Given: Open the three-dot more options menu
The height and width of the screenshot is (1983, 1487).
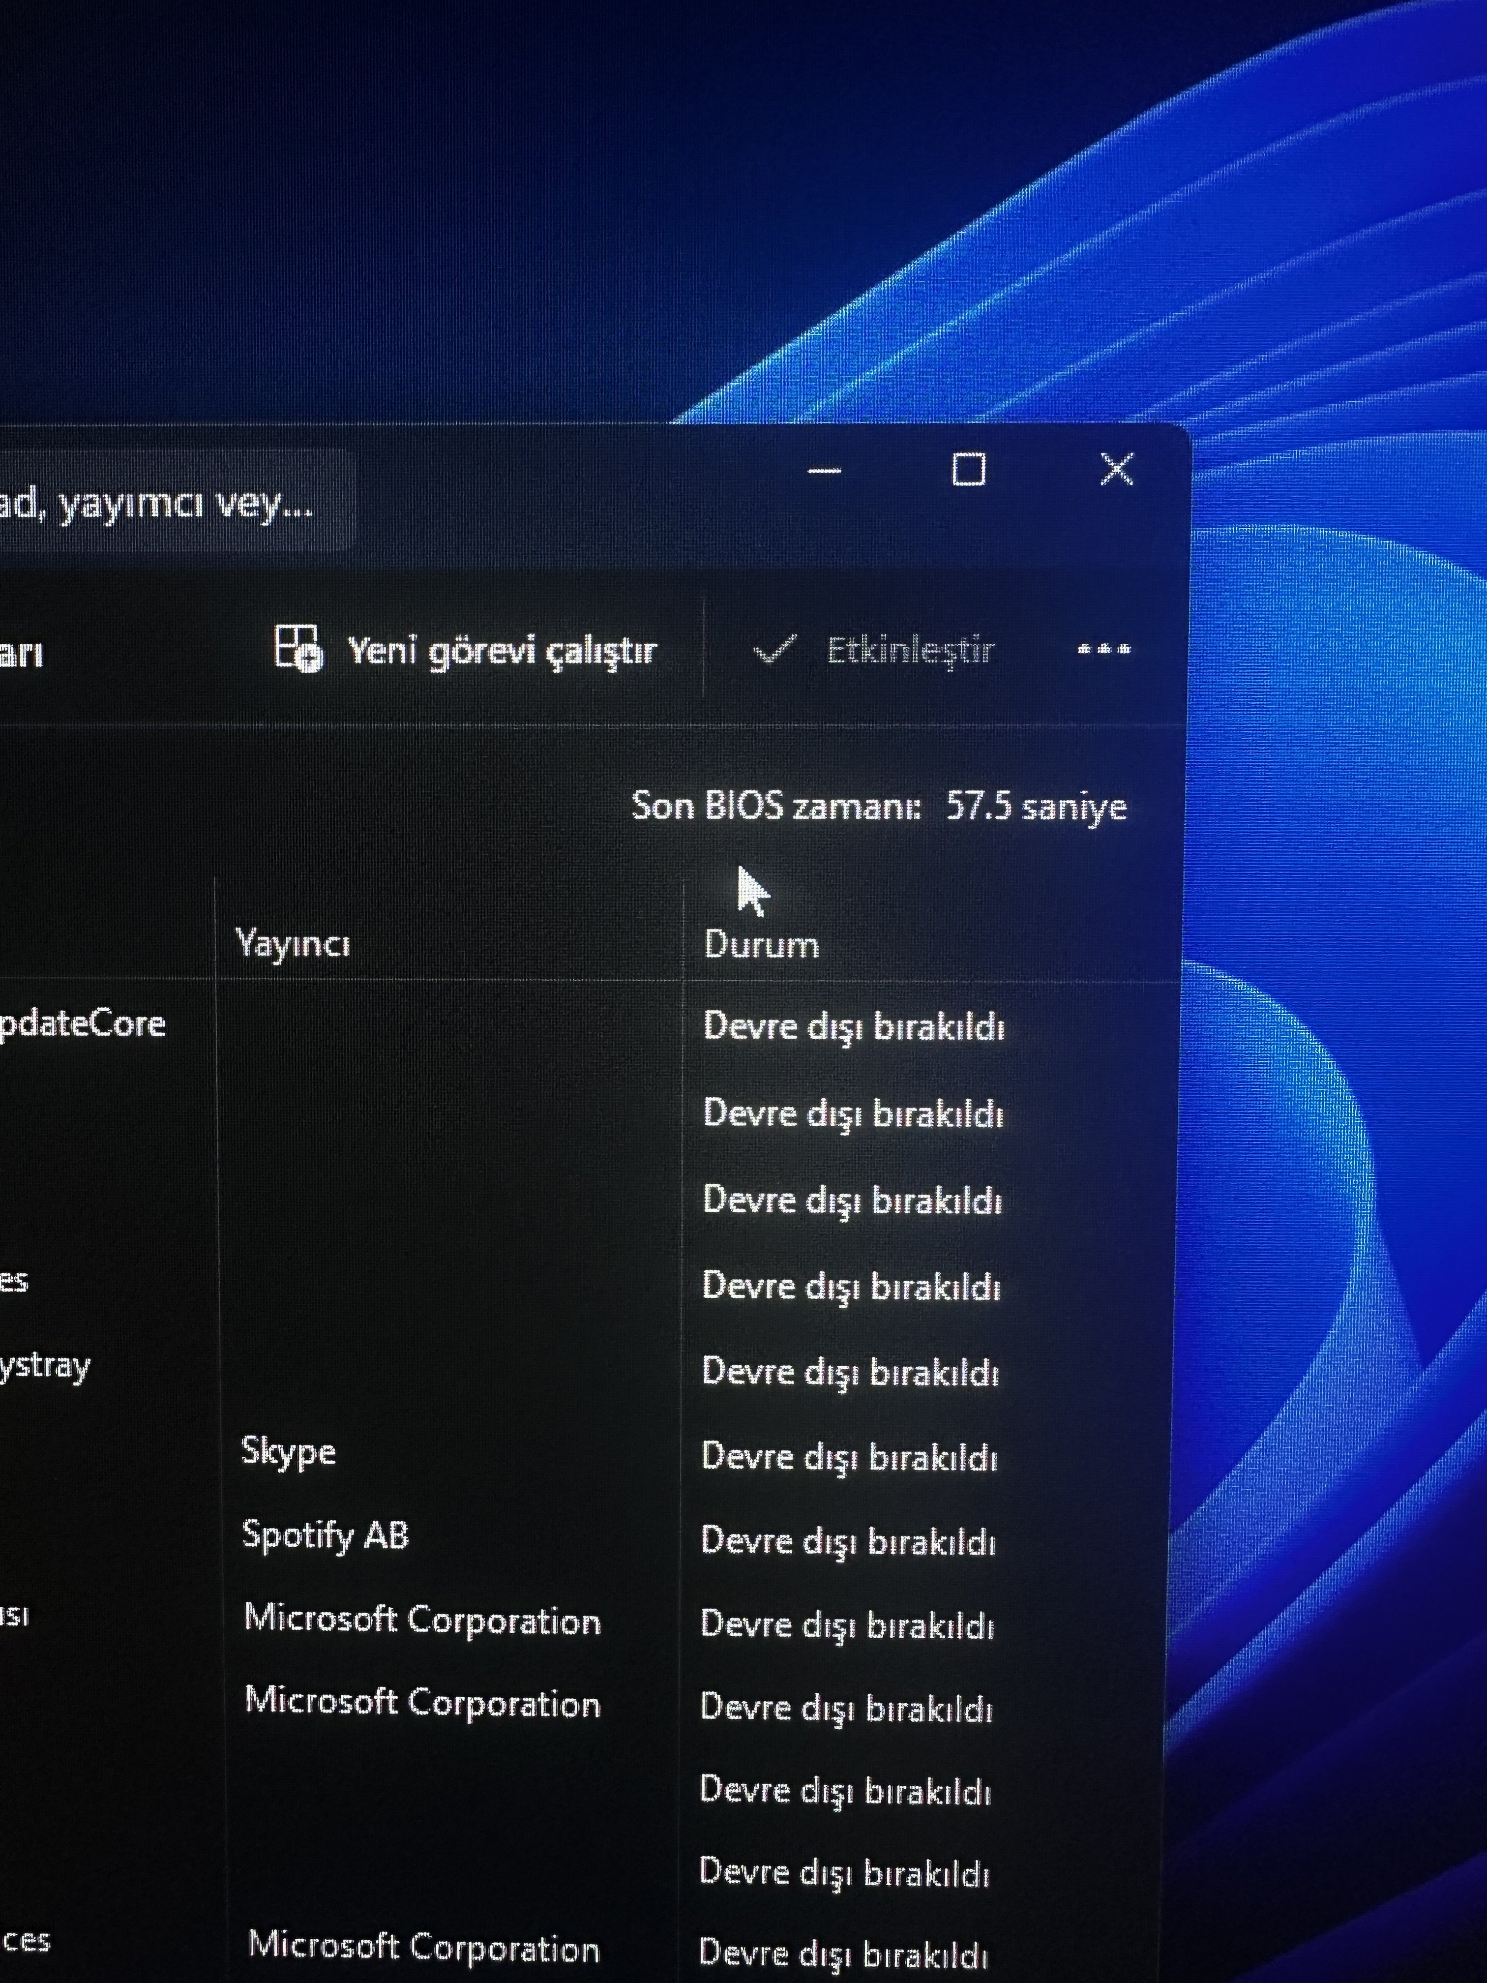Looking at the screenshot, I should click(x=1103, y=649).
